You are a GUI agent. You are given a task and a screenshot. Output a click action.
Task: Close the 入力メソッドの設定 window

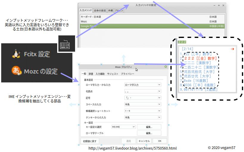pos(223,5)
